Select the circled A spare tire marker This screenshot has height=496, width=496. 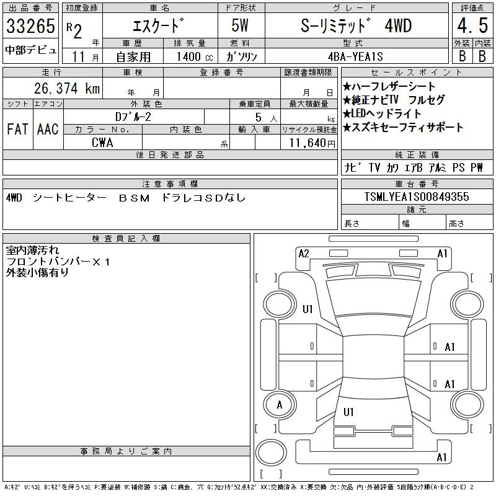[x=279, y=405]
